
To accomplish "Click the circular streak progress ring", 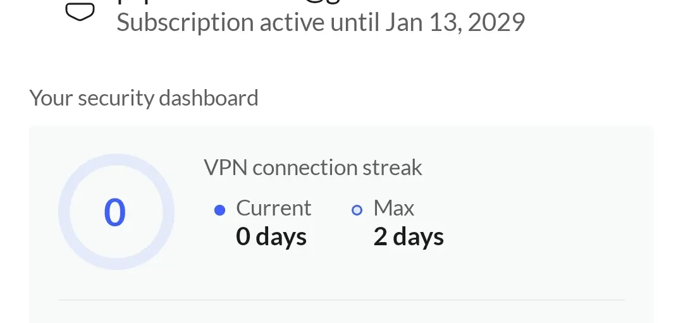I will pyautogui.click(x=116, y=212).
